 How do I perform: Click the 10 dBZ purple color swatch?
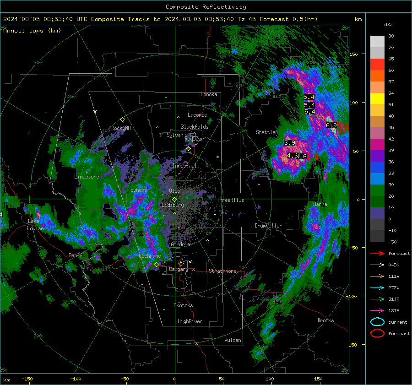tap(377, 213)
